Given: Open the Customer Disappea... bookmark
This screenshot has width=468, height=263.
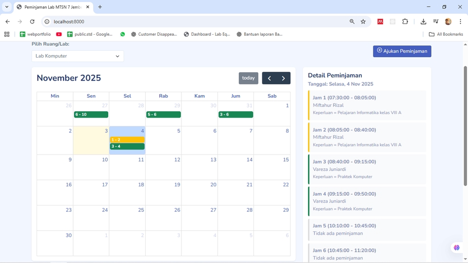Looking at the screenshot, I should 154,34.
